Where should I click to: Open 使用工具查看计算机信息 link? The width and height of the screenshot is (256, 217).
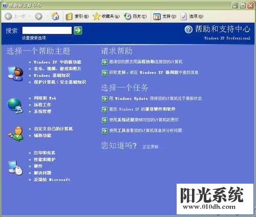pos(146,130)
